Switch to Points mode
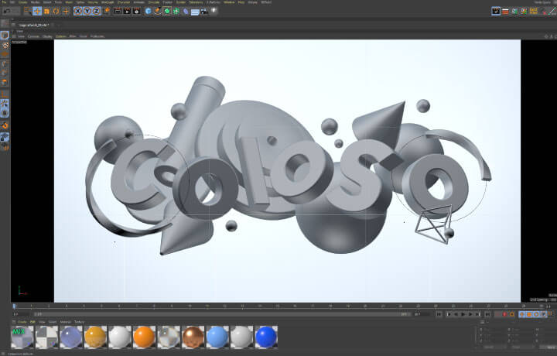The image size is (557, 356). pos(5,64)
